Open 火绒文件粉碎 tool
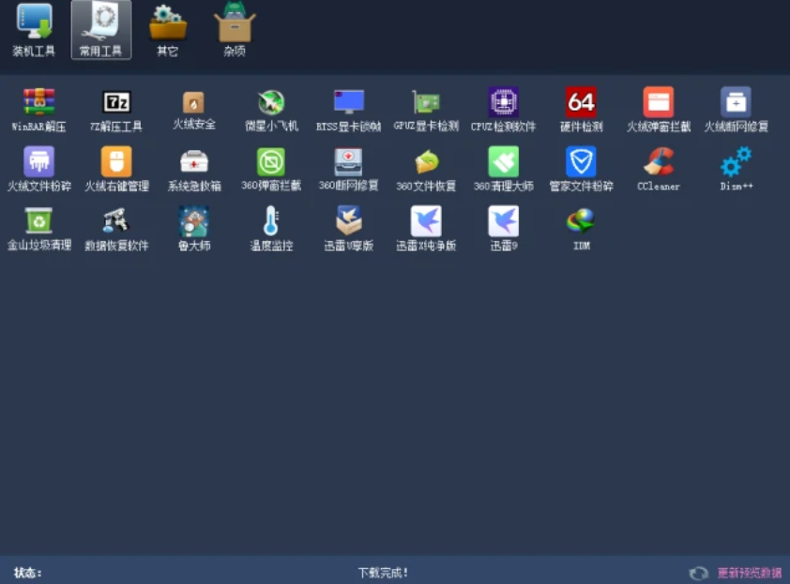This screenshot has width=790, height=584. [x=38, y=169]
